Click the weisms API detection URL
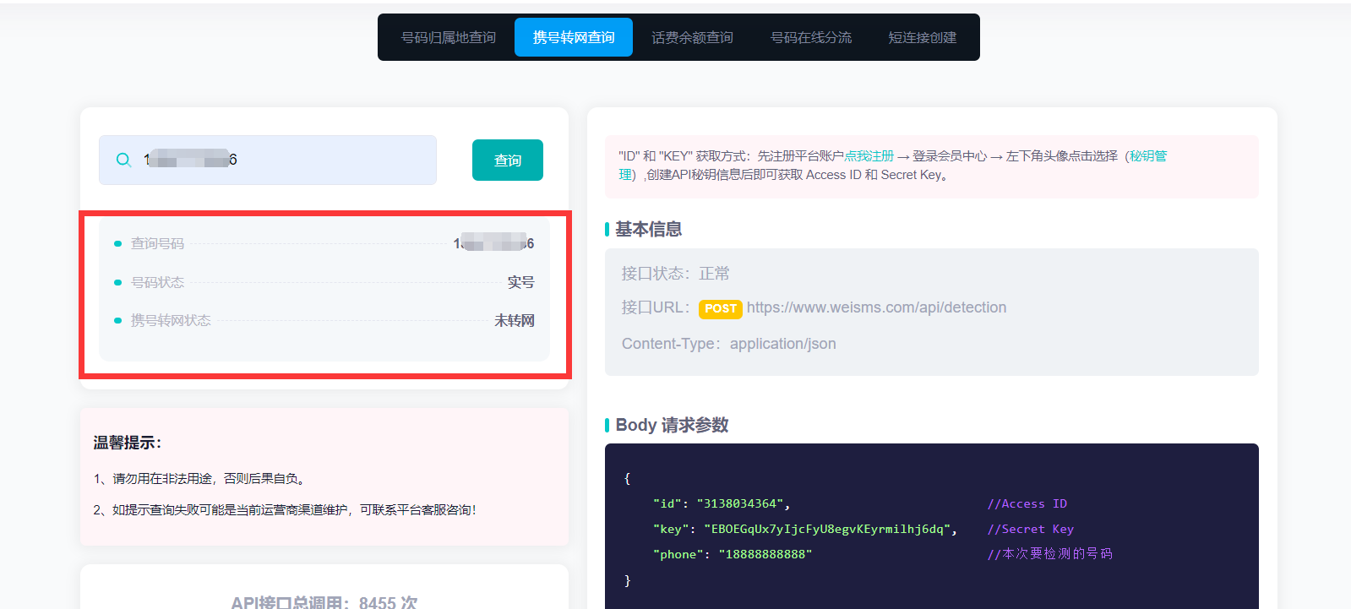The width and height of the screenshot is (1351, 609). tap(876, 307)
